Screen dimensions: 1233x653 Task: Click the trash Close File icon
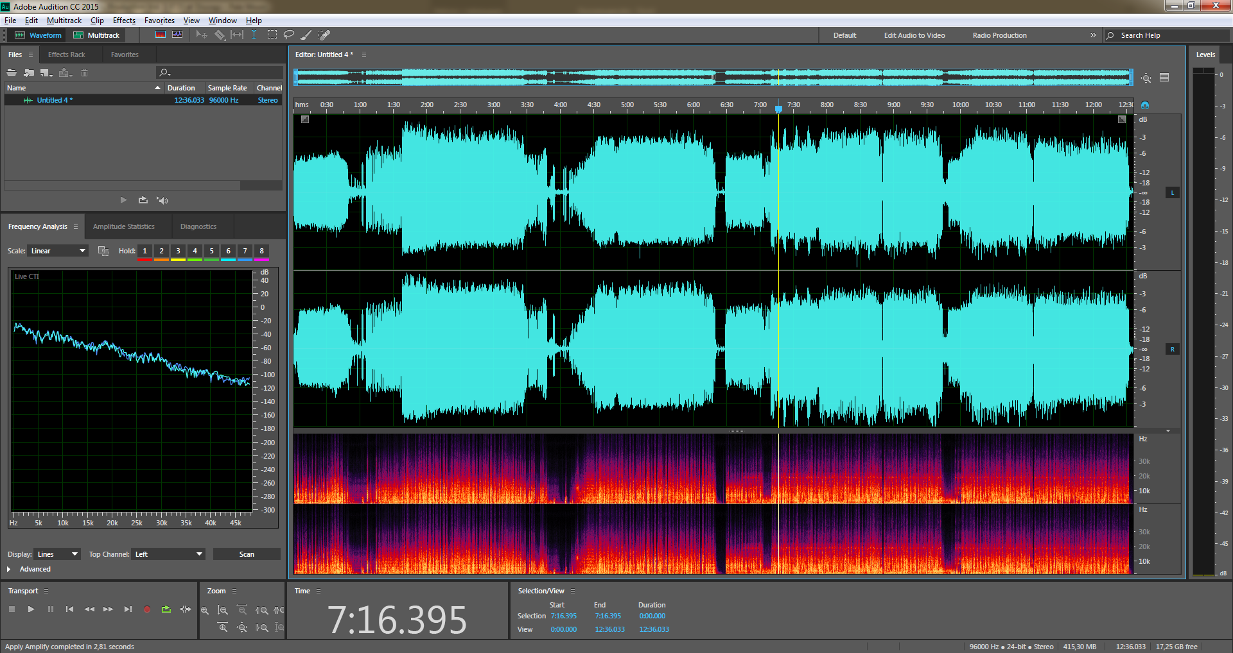(84, 72)
